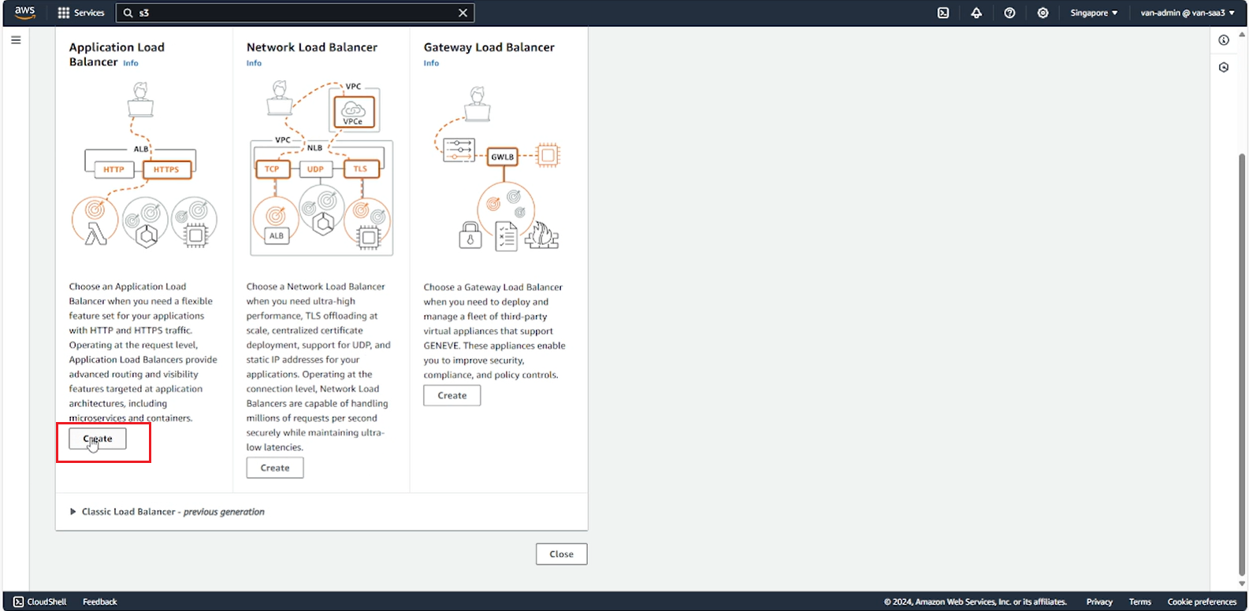Open the hexagon tools icon on right
This screenshot has height=611, width=1249.
point(1224,68)
